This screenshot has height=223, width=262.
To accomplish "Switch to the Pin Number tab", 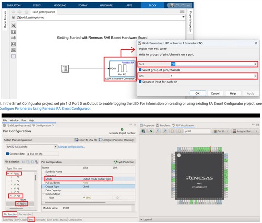I will [x=25, y=214].
